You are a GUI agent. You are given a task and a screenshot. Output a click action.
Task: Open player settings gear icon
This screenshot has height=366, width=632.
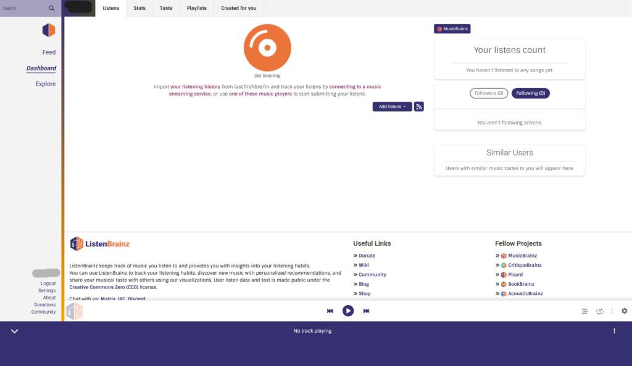(624, 311)
